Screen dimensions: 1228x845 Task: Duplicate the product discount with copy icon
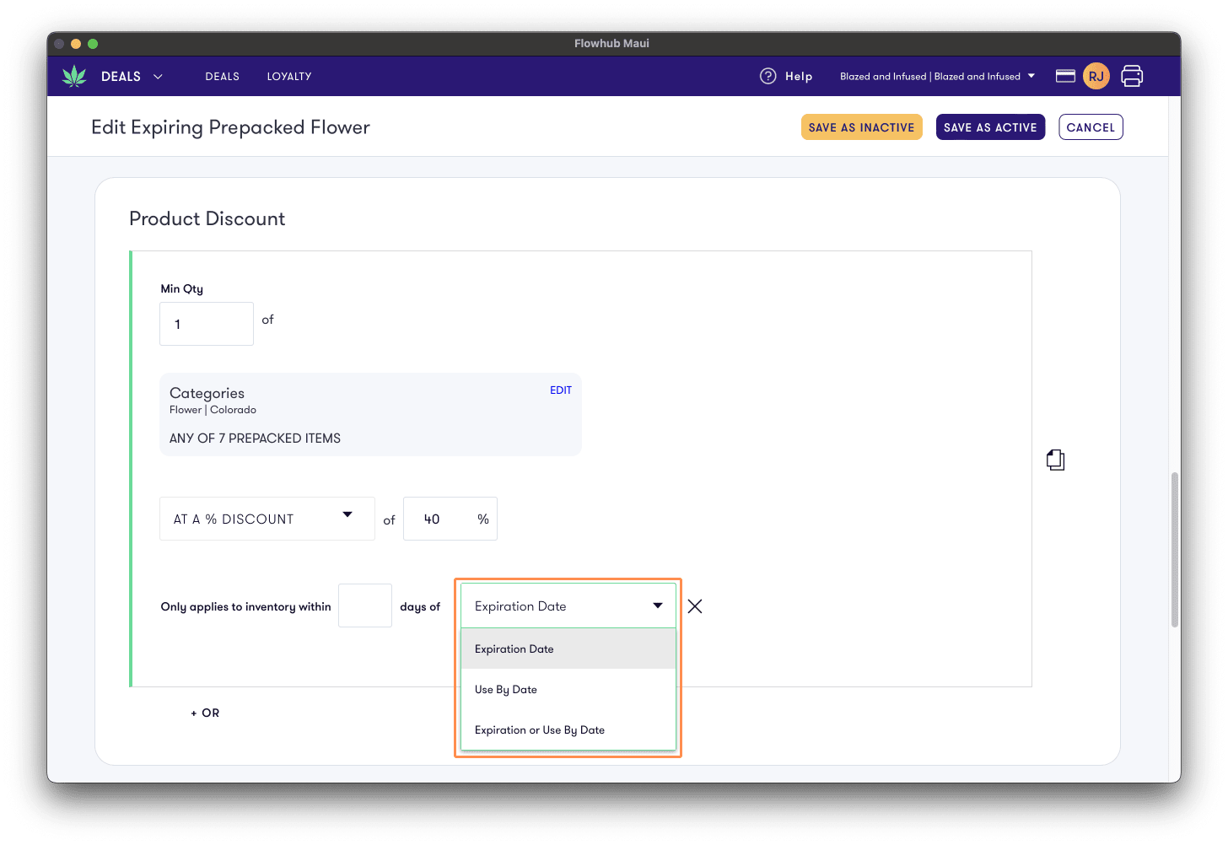click(x=1055, y=460)
